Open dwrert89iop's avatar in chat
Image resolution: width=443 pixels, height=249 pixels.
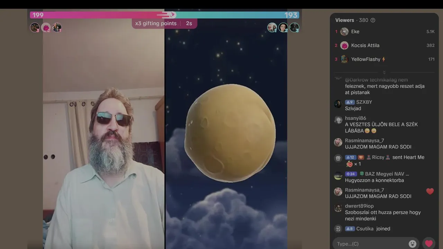point(338,208)
